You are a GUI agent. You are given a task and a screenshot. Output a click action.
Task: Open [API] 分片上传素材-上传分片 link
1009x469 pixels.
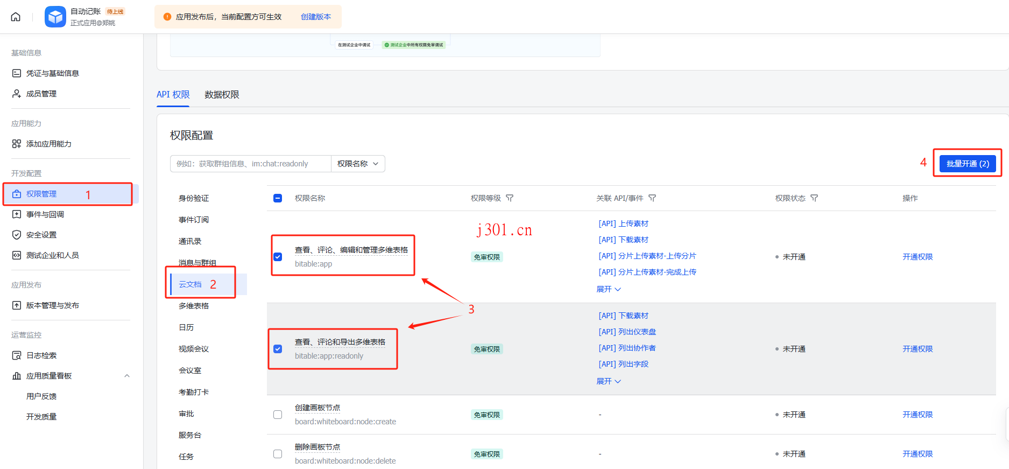click(x=647, y=256)
